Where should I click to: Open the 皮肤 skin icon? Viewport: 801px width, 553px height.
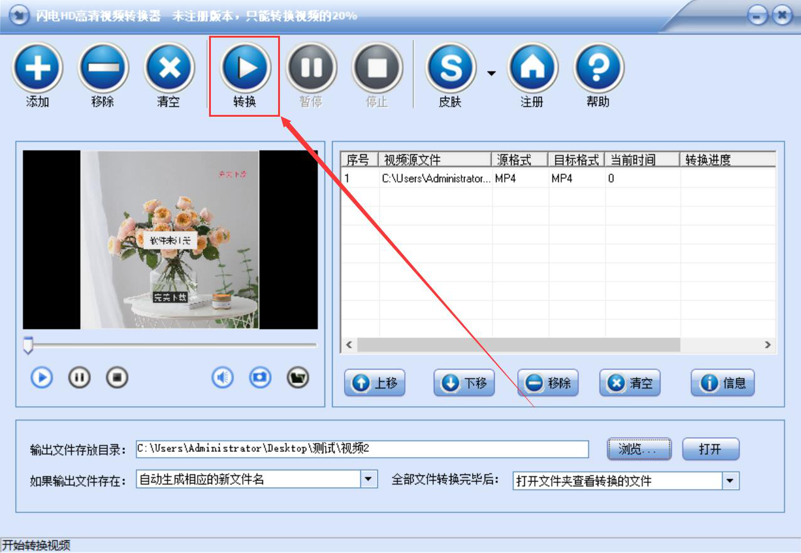(x=451, y=68)
